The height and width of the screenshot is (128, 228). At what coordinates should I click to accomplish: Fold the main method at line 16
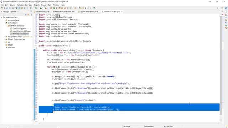click(x=38, y=50)
